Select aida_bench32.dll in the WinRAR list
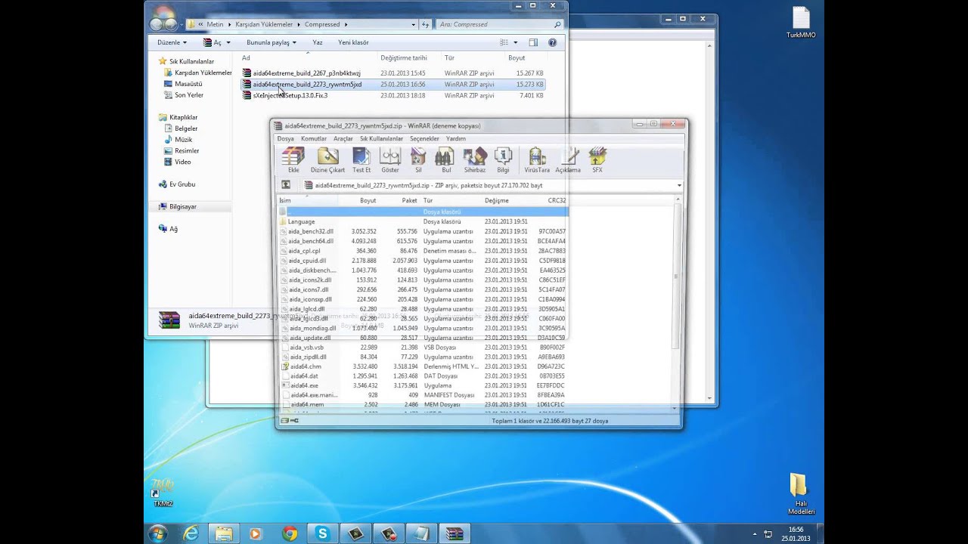Screen dimensions: 968x544 pos(310,231)
